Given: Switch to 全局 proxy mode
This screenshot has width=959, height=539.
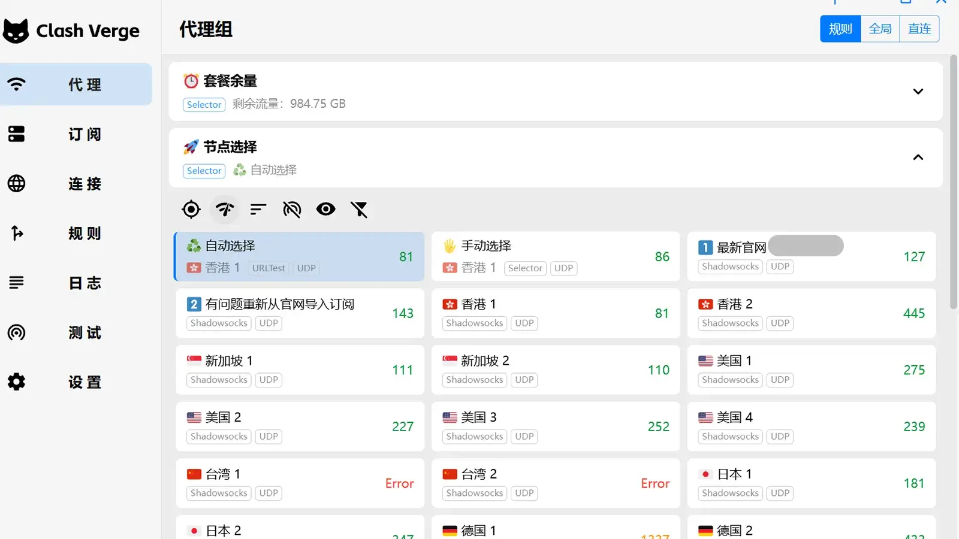Looking at the screenshot, I should 880,29.
